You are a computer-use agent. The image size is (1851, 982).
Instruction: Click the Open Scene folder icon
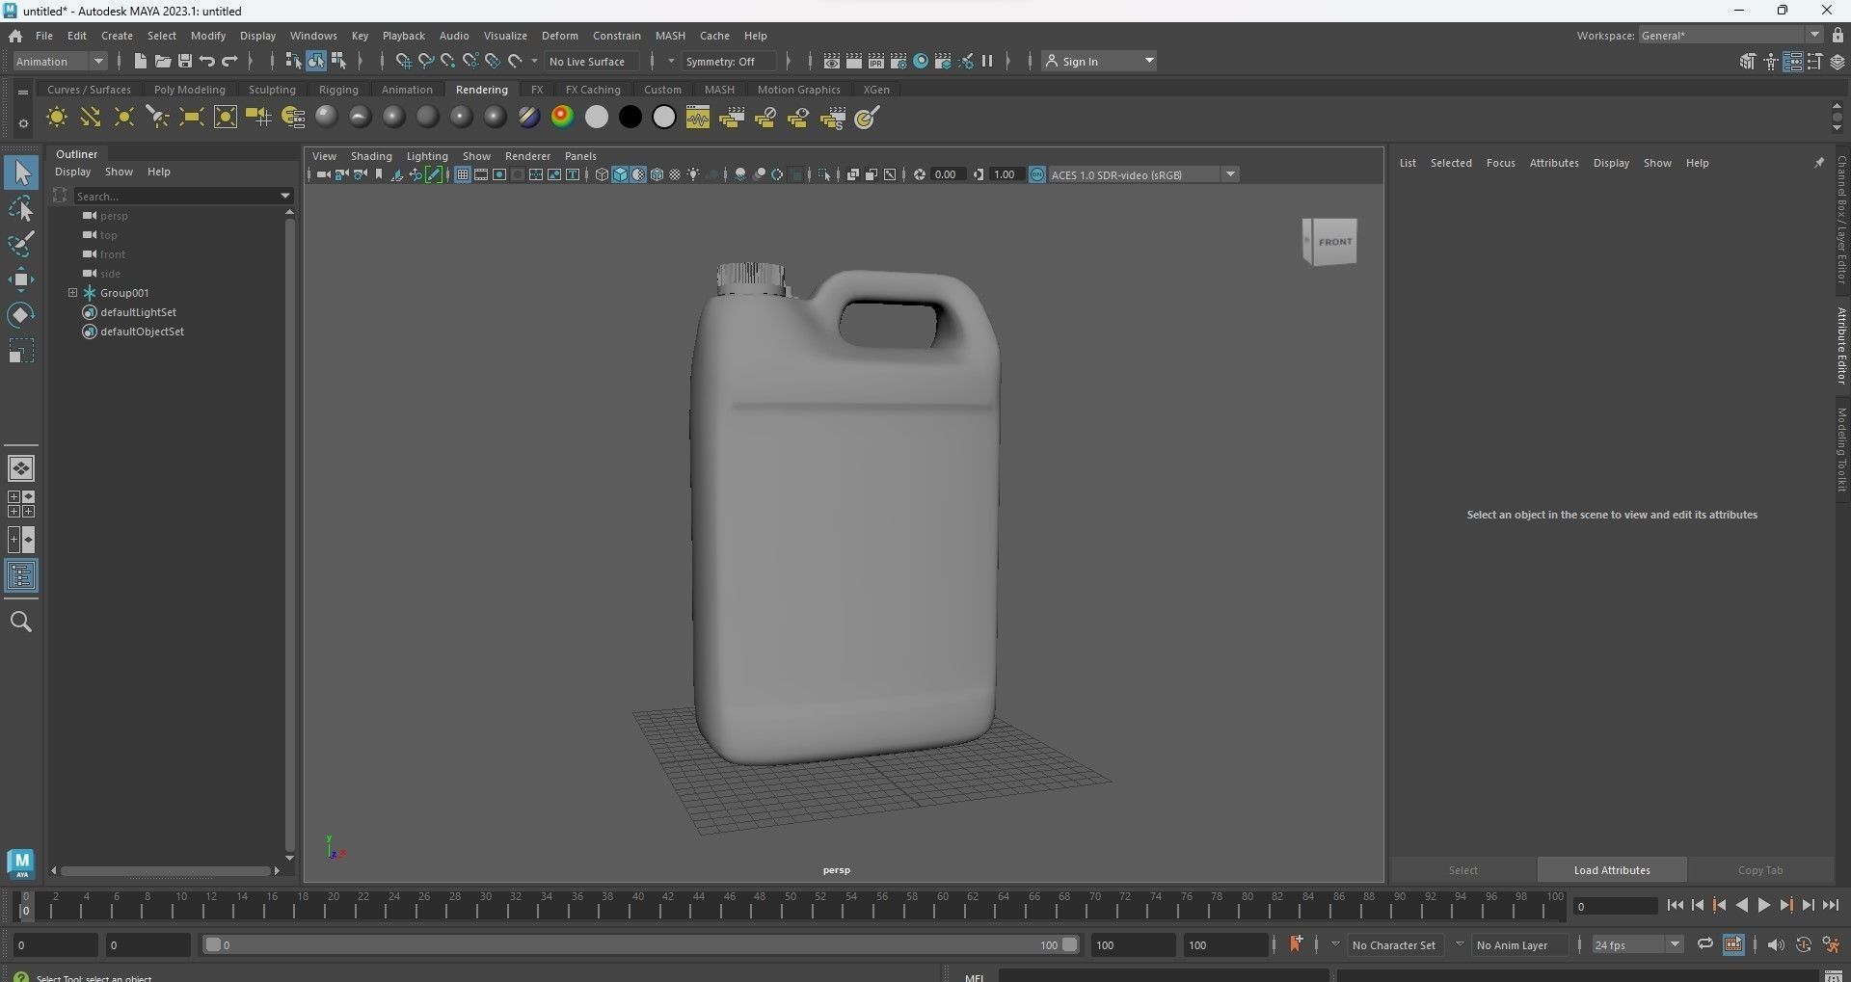click(x=163, y=61)
